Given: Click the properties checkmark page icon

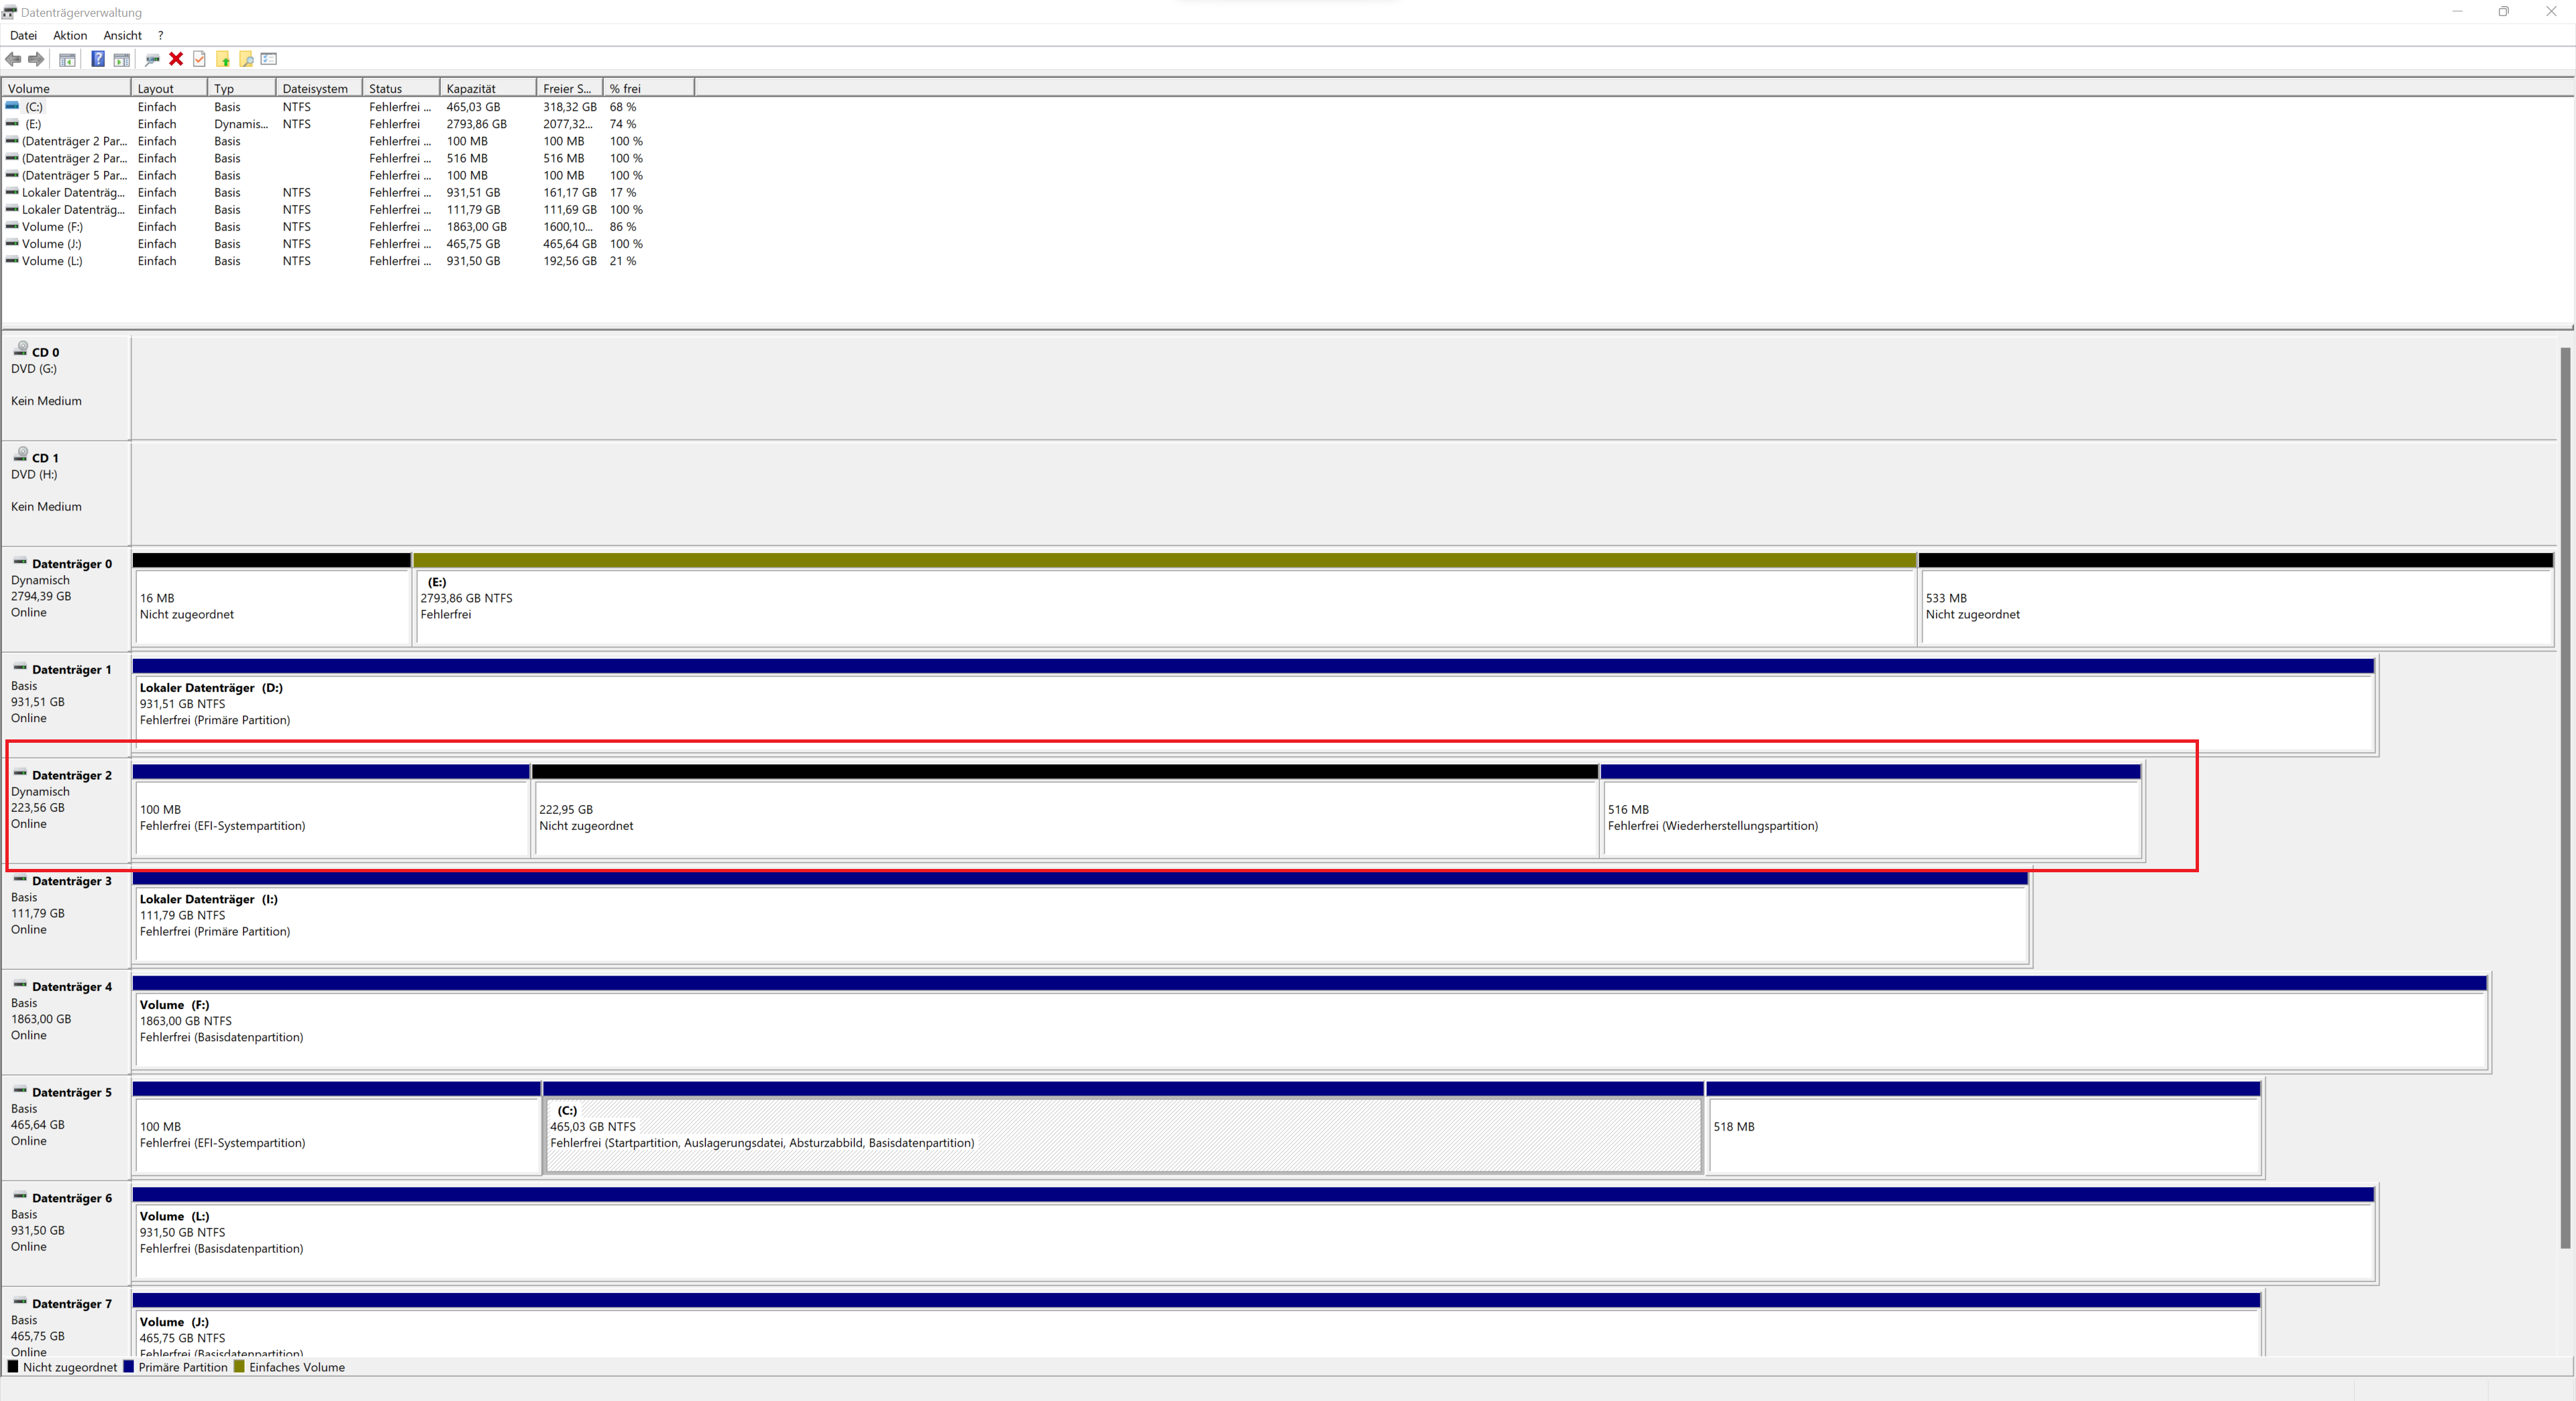Looking at the screenshot, I should point(199,59).
